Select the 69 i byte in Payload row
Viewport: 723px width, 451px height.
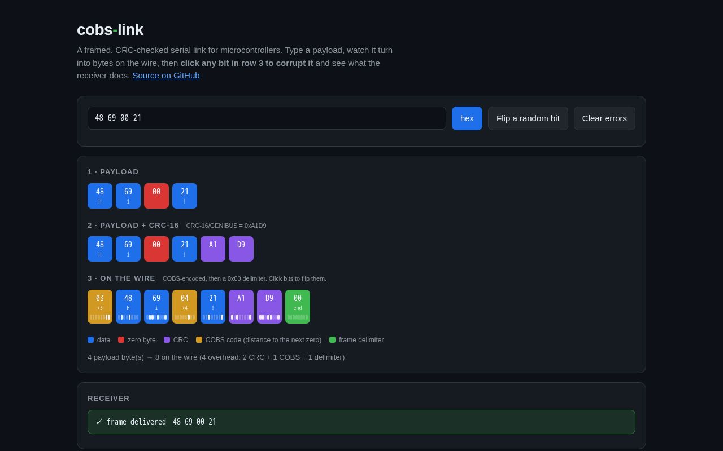128,196
